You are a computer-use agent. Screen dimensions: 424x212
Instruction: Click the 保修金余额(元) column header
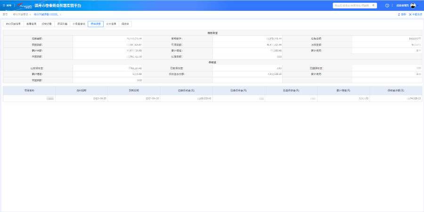(397, 90)
